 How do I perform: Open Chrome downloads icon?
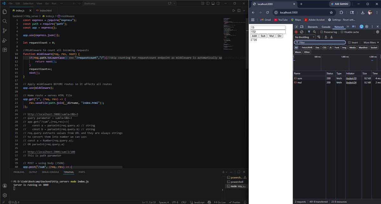click(362, 13)
